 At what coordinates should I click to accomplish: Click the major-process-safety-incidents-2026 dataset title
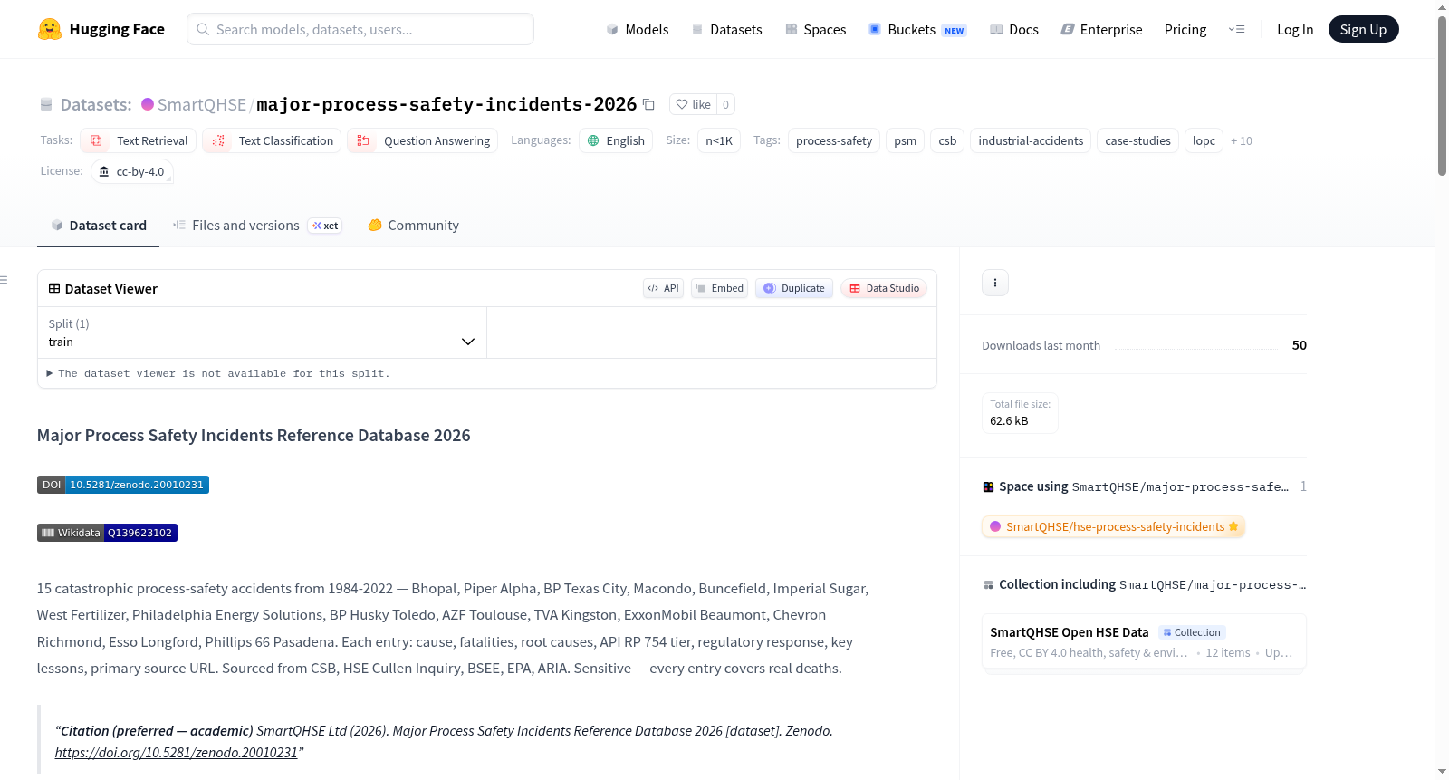(446, 104)
